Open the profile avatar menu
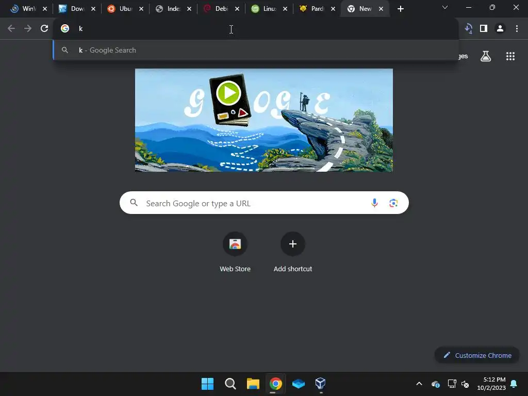Image resolution: width=528 pixels, height=396 pixels. [x=500, y=29]
